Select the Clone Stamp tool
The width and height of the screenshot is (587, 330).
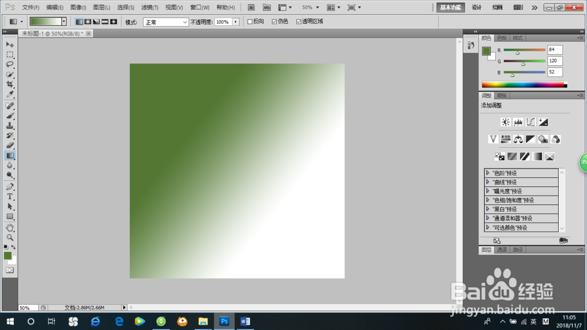pos(10,126)
